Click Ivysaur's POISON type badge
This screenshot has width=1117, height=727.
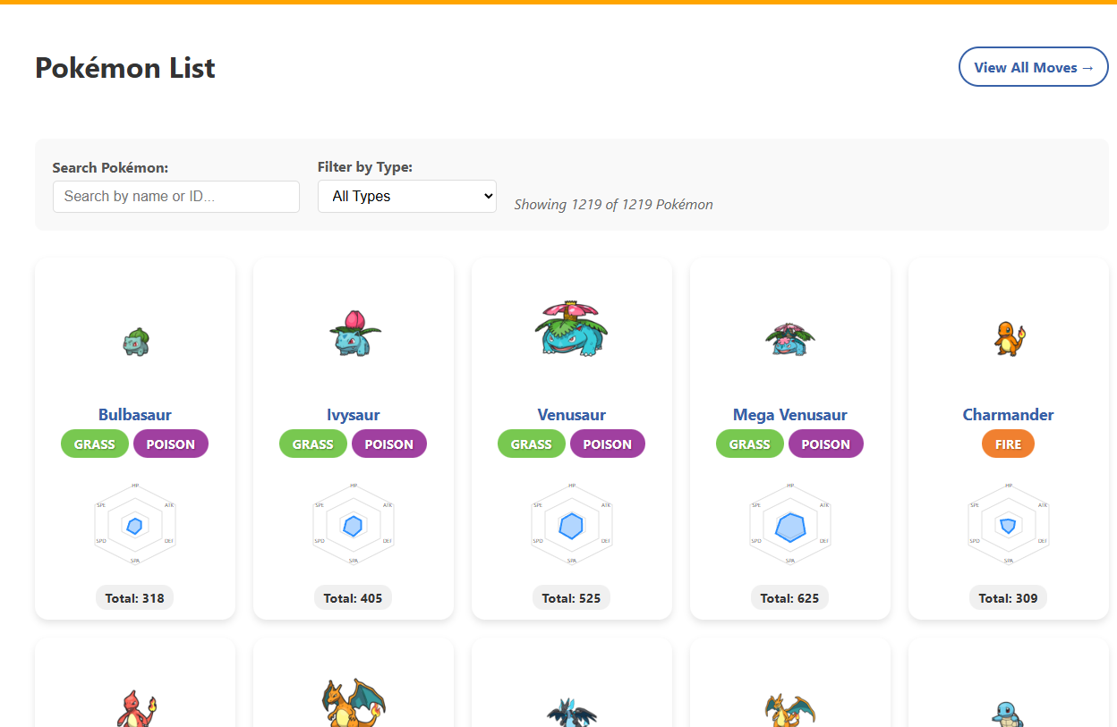tap(389, 444)
